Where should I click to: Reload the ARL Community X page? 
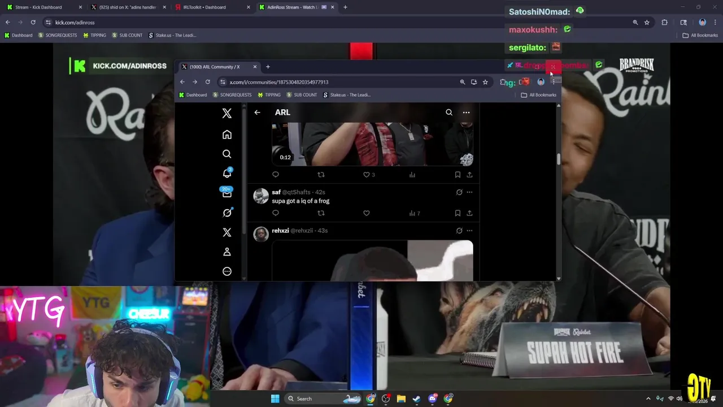(208, 82)
